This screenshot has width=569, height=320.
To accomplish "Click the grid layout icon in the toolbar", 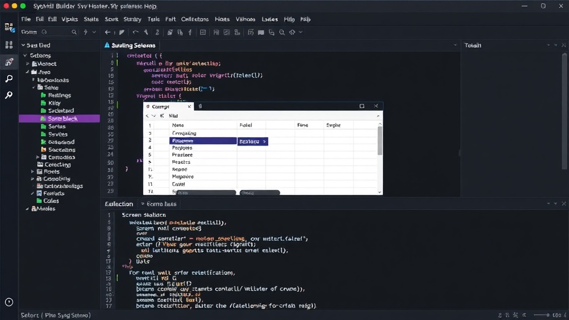I will [203, 32].
